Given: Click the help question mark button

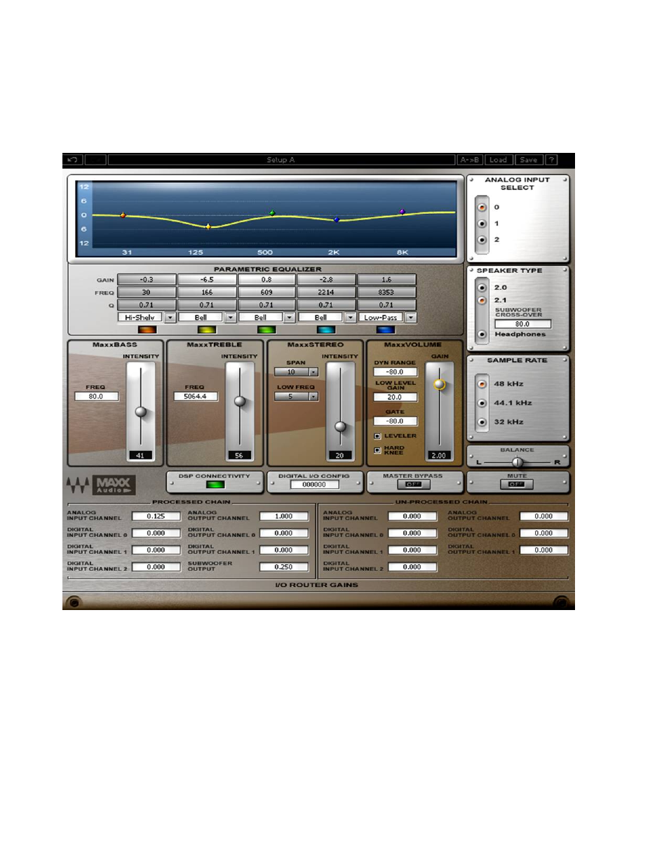Looking at the screenshot, I should [x=551, y=160].
